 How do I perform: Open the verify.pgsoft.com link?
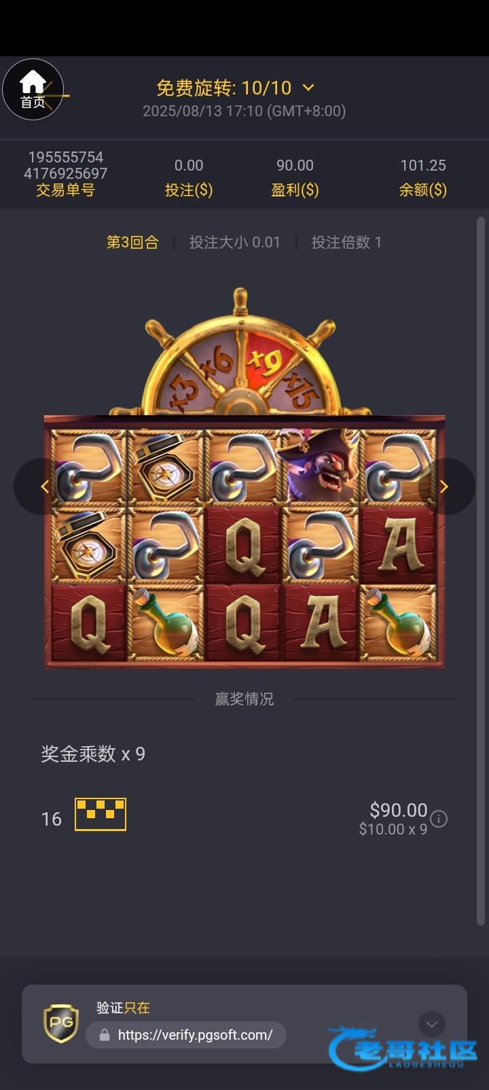tap(195, 1035)
